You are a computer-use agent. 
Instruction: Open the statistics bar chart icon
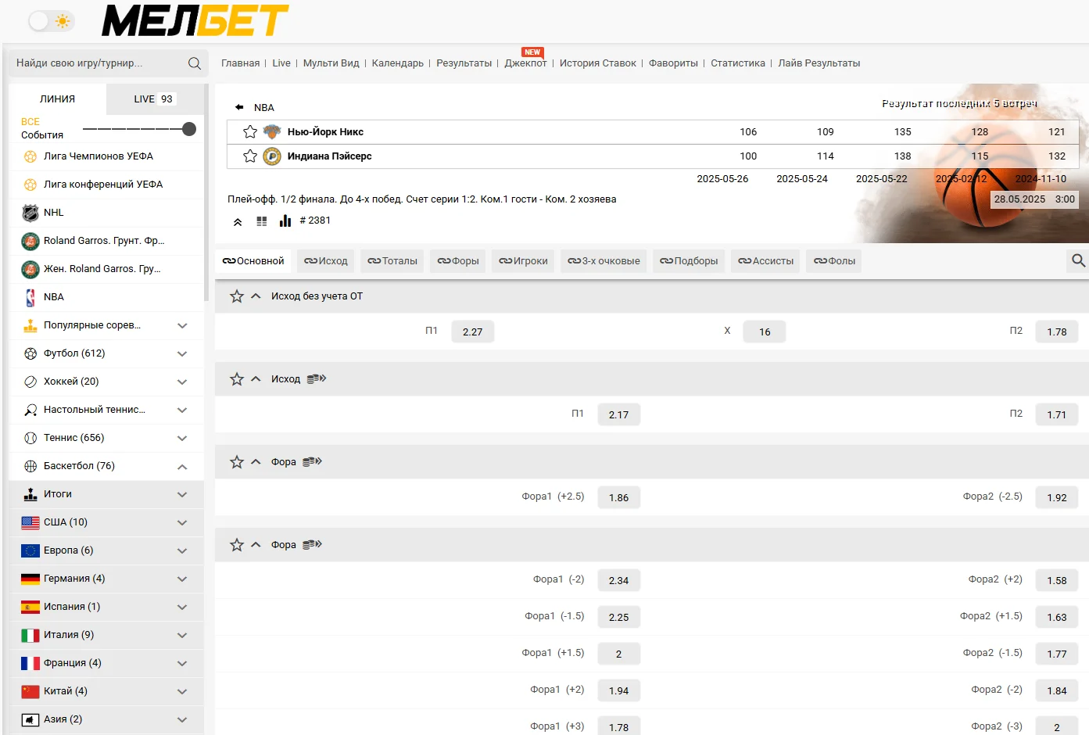click(x=285, y=221)
